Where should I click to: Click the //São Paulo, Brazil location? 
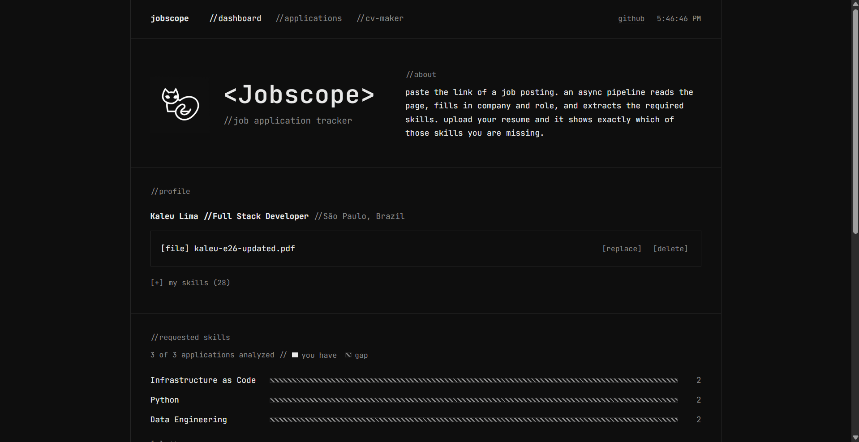coord(360,216)
